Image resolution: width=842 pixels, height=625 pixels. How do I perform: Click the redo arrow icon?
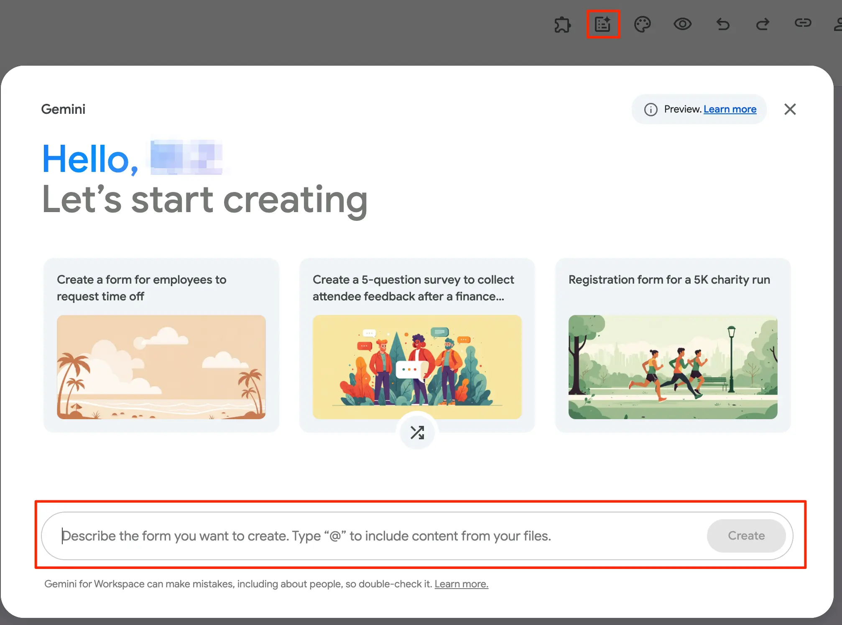point(763,24)
